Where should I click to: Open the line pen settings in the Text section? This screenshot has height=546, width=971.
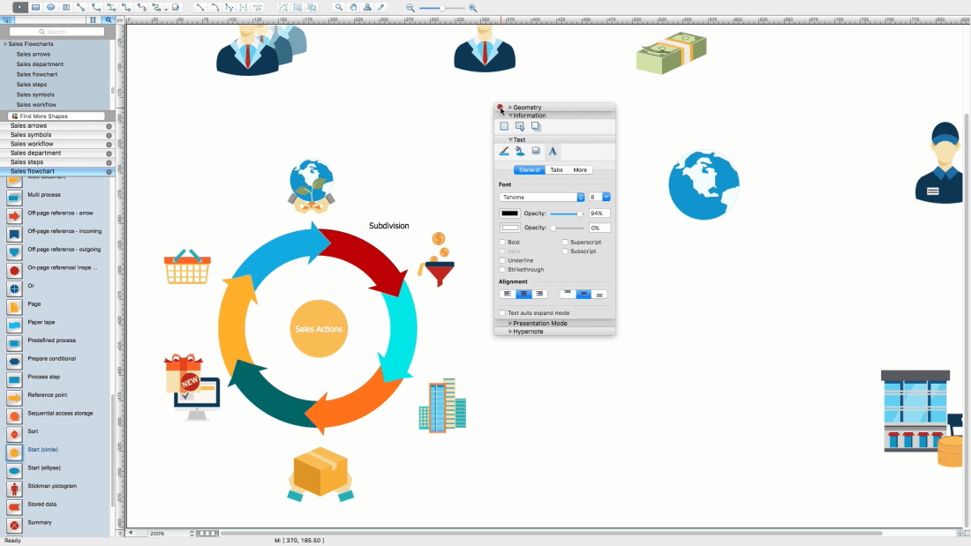pos(504,151)
